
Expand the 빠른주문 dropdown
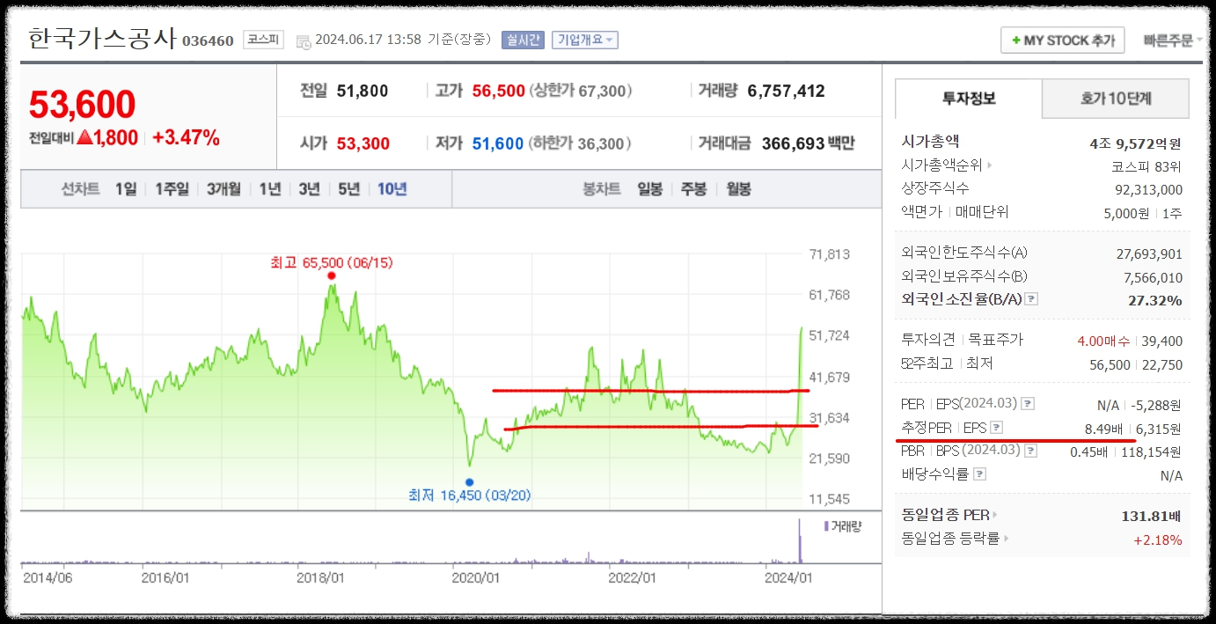point(1173,40)
